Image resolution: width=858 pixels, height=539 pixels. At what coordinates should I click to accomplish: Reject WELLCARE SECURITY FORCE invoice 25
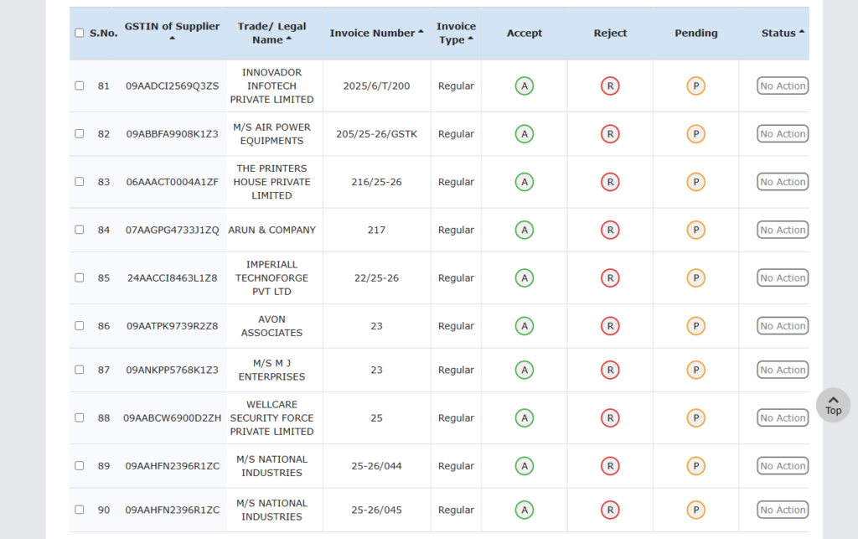tap(610, 418)
